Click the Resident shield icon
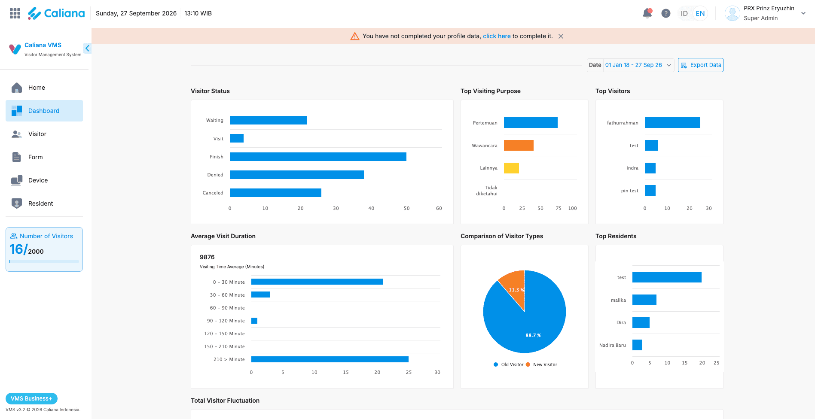This screenshot has height=419, width=815. [x=17, y=203]
